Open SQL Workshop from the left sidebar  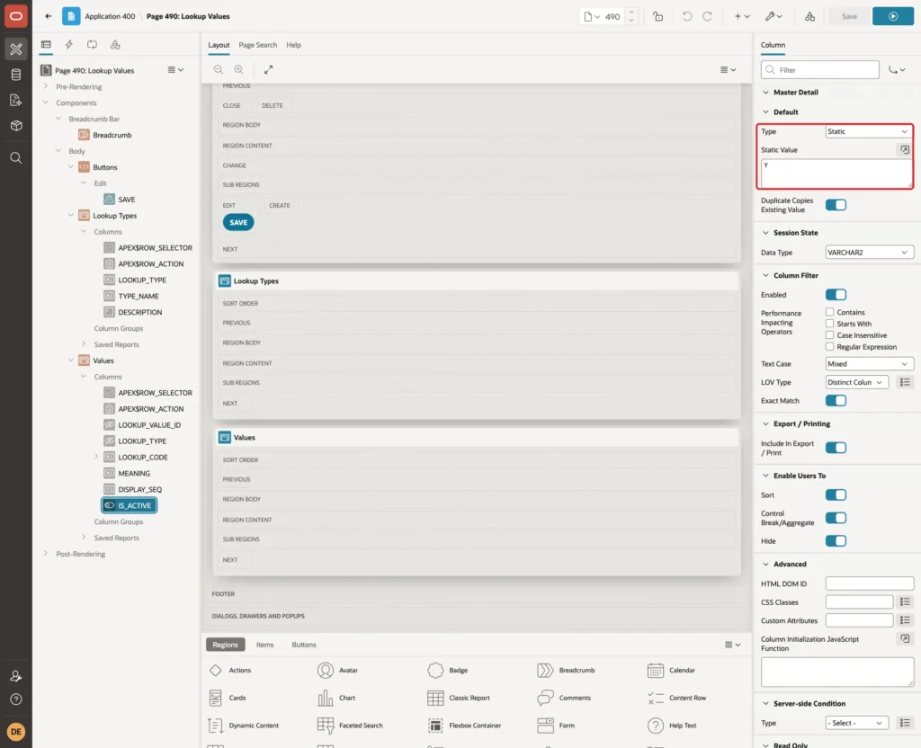click(x=16, y=75)
